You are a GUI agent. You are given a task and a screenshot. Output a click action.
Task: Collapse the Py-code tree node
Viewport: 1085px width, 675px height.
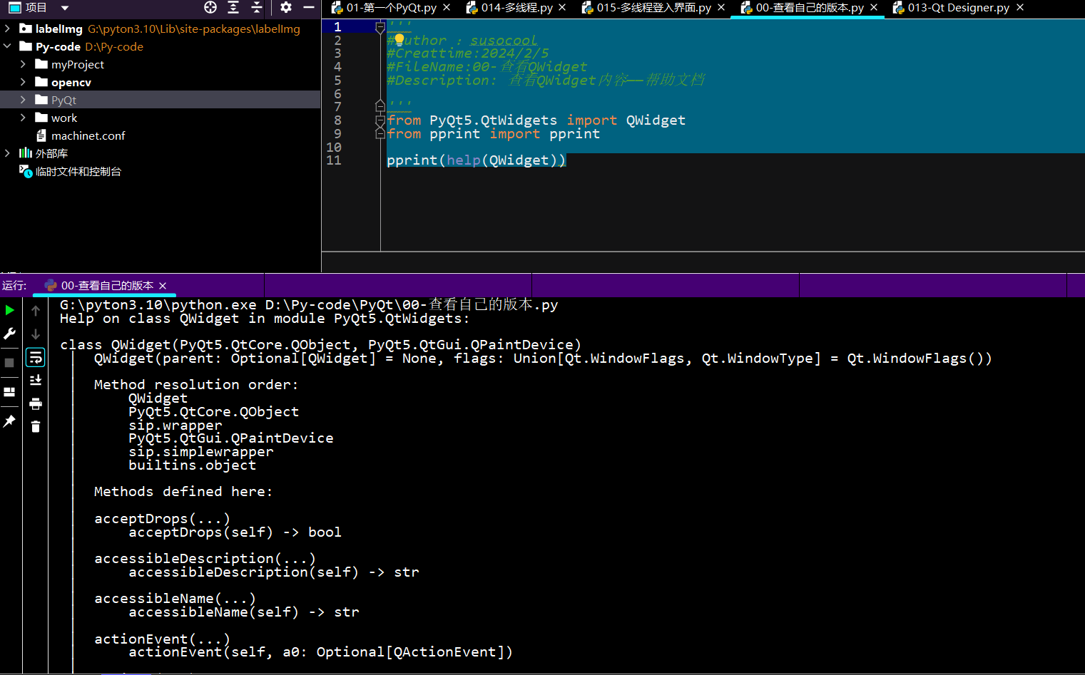pos(7,46)
